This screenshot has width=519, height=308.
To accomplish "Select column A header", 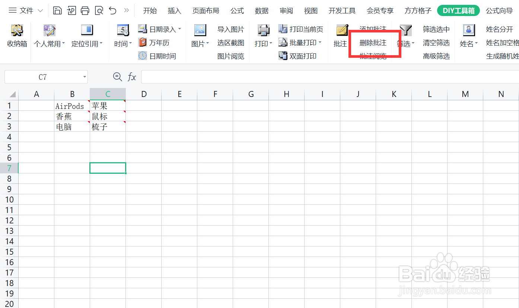I will [x=36, y=94].
